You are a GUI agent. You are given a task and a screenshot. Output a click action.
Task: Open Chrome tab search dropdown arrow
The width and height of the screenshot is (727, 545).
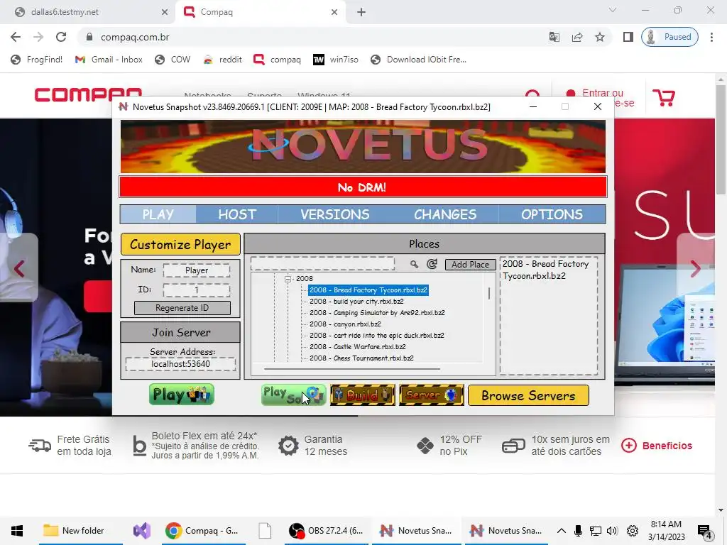pyautogui.click(x=613, y=10)
